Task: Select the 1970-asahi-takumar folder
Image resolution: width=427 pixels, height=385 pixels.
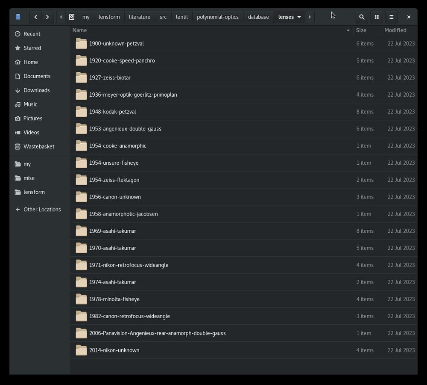Action: [x=244, y=248]
